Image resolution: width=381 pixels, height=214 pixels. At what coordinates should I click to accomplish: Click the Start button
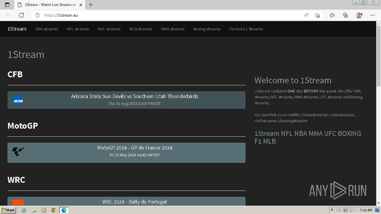point(8,210)
